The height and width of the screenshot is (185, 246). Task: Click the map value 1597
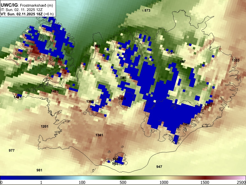point(59,59)
